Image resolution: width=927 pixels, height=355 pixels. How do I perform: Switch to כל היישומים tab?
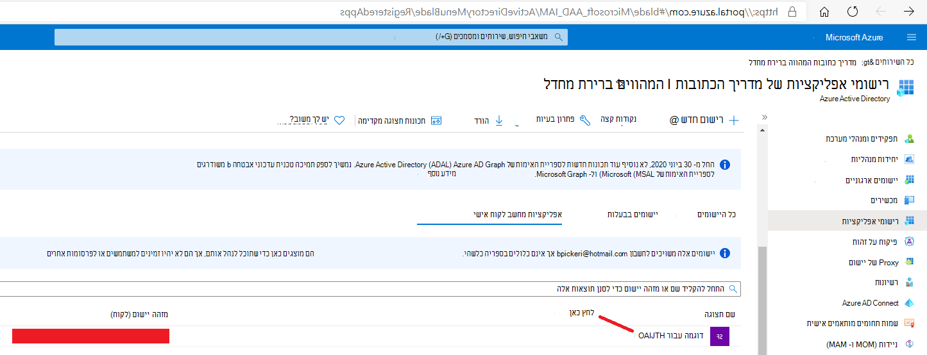(717, 214)
